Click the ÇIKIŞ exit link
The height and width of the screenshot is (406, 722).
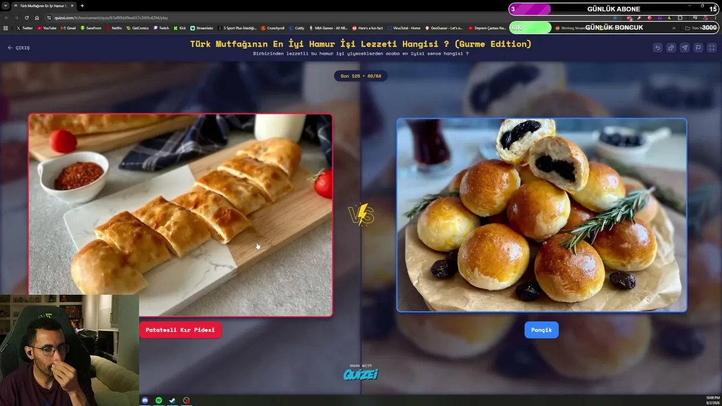pyautogui.click(x=19, y=48)
